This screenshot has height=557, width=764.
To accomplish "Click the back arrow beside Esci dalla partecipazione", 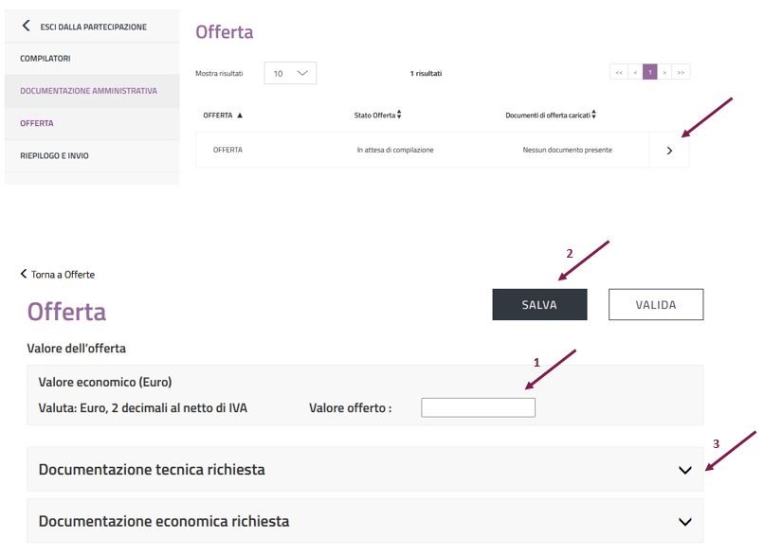I will click(26, 27).
